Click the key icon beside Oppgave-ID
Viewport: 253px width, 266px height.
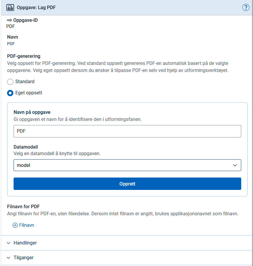tap(9, 20)
